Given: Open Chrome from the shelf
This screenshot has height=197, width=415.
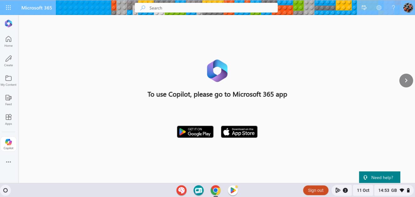Looking at the screenshot, I should tap(215, 190).
